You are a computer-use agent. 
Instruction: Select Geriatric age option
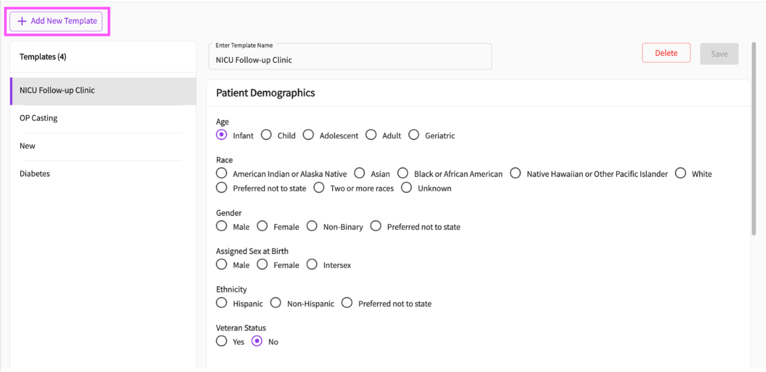tap(414, 135)
